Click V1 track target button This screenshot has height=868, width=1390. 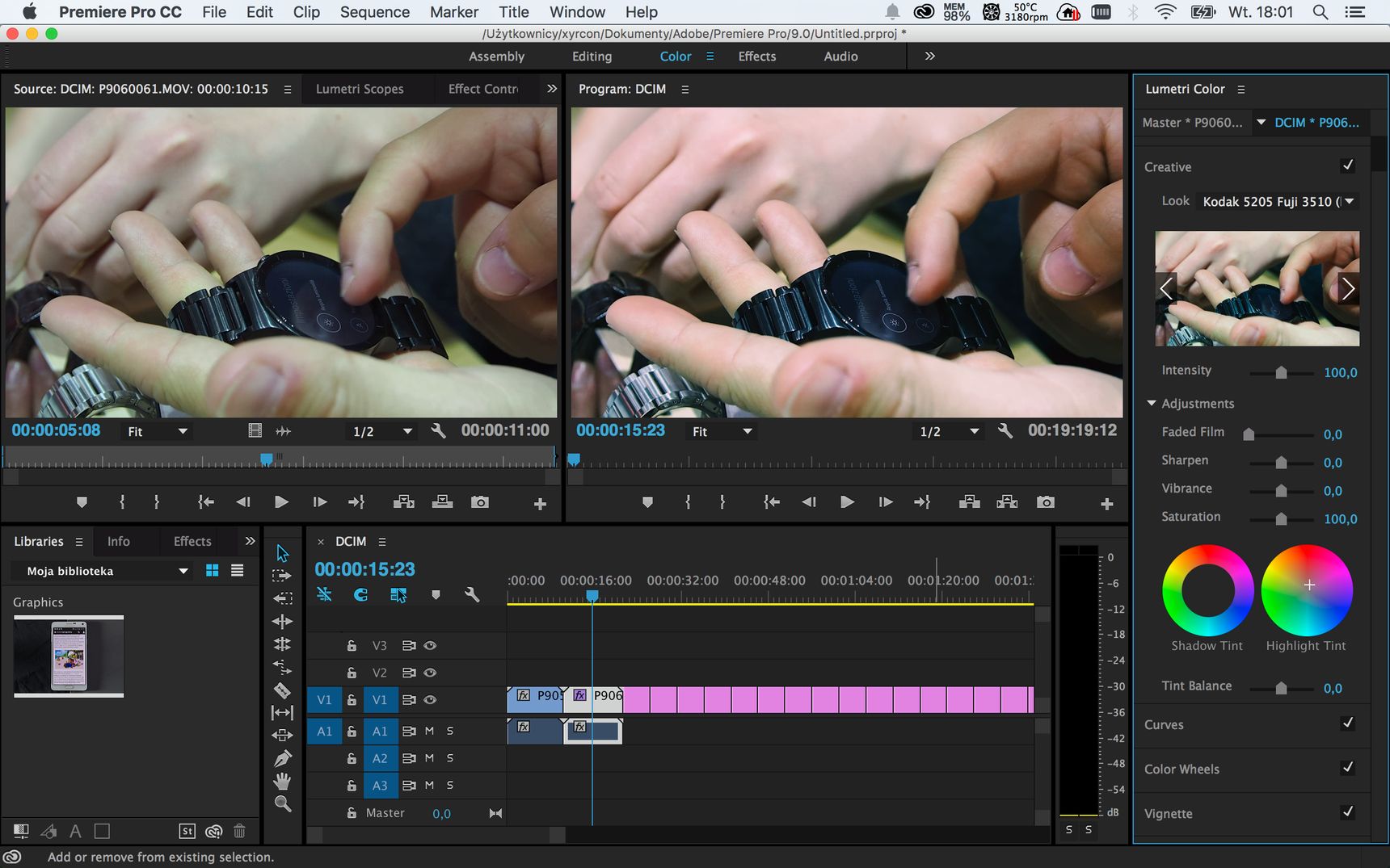(x=380, y=700)
